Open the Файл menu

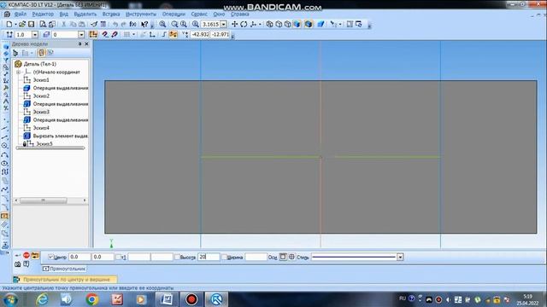click(21, 14)
